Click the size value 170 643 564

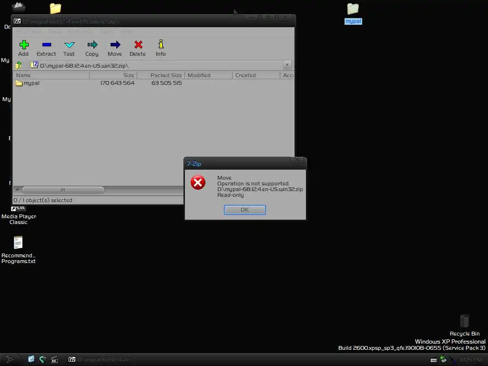(x=117, y=83)
